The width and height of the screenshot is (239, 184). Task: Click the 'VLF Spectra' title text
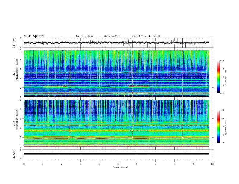(34, 36)
